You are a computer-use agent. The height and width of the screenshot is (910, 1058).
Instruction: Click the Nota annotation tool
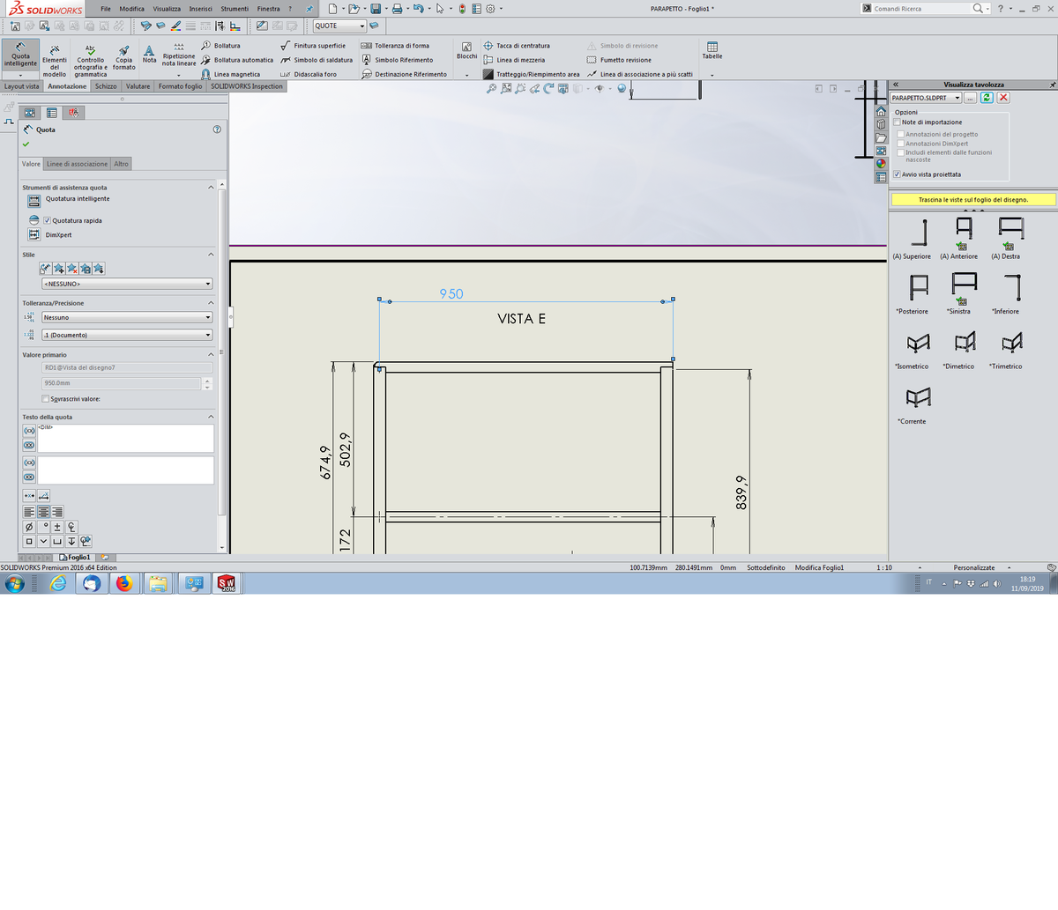[149, 54]
